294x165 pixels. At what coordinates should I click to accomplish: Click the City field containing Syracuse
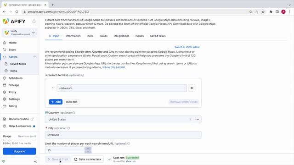123,135
